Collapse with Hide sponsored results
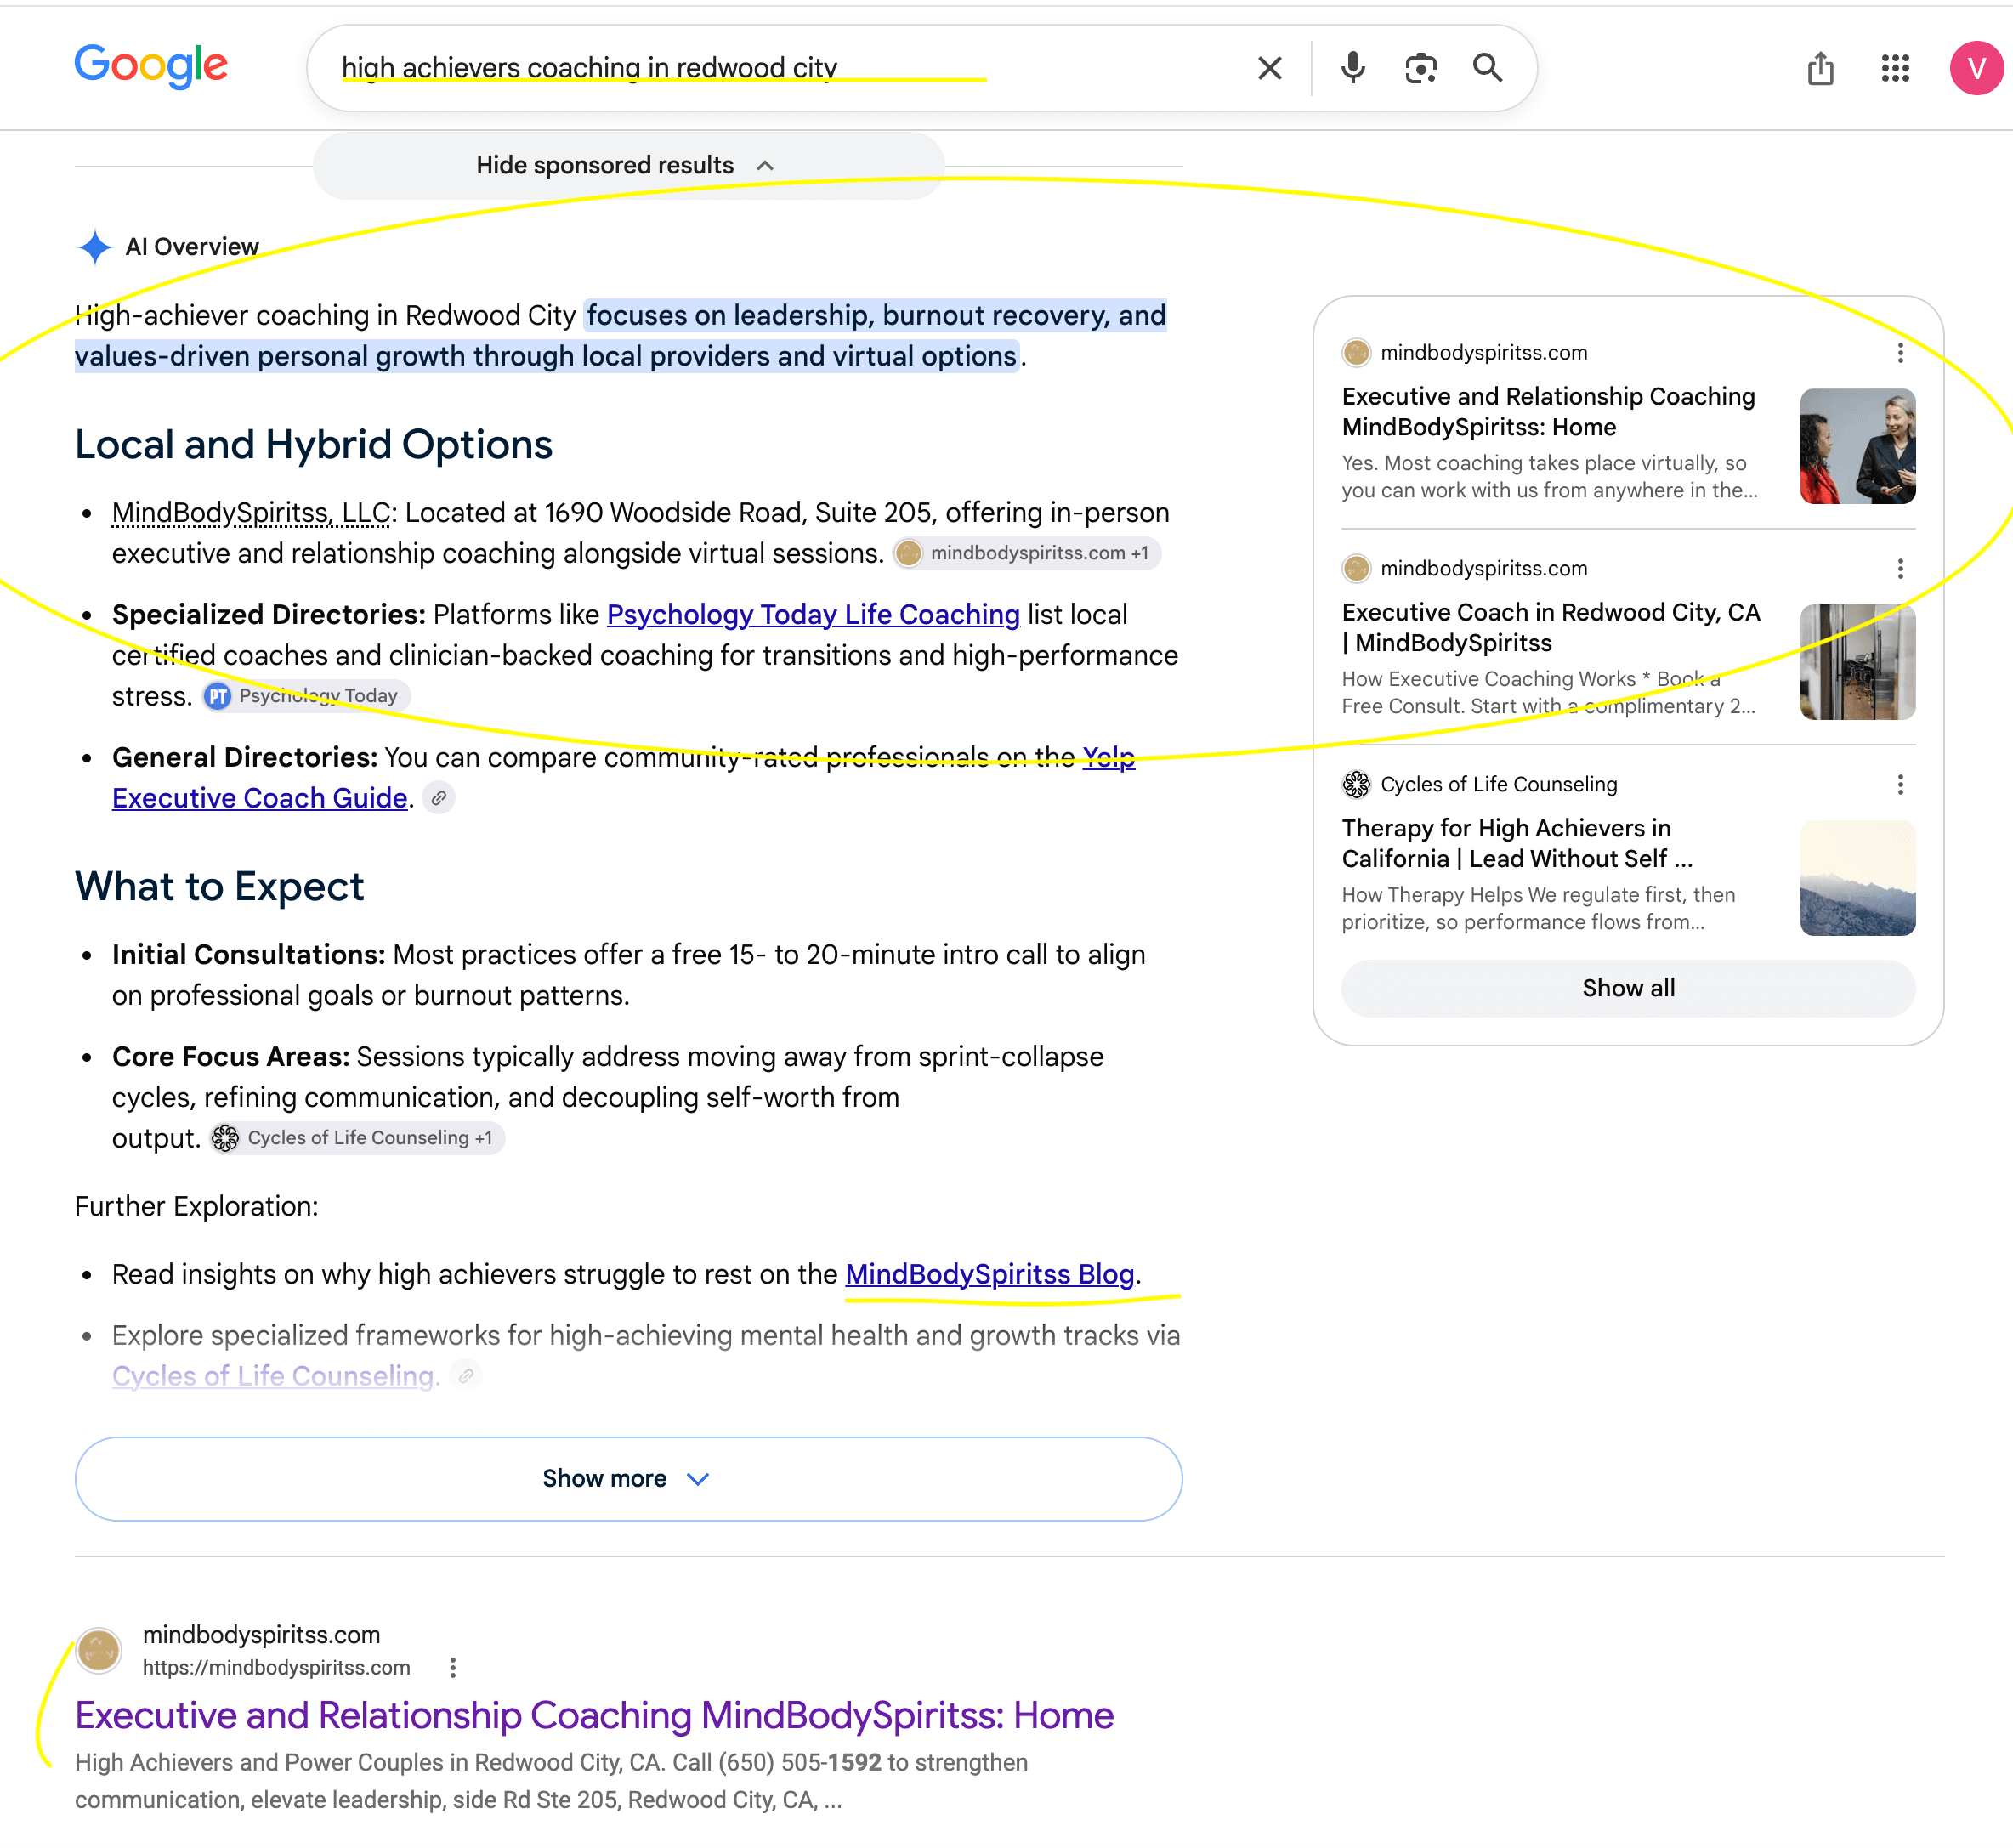Screen dimensions: 2013x1848 628,165
